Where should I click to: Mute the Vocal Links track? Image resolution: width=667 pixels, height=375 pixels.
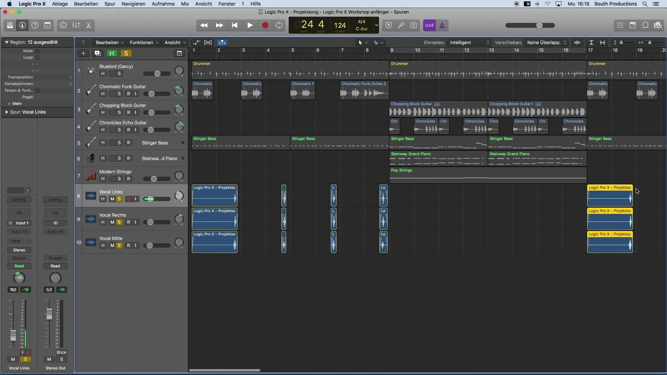[x=112, y=199]
